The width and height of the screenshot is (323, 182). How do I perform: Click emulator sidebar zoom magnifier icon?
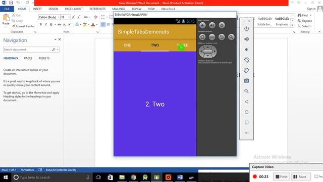(246, 91)
